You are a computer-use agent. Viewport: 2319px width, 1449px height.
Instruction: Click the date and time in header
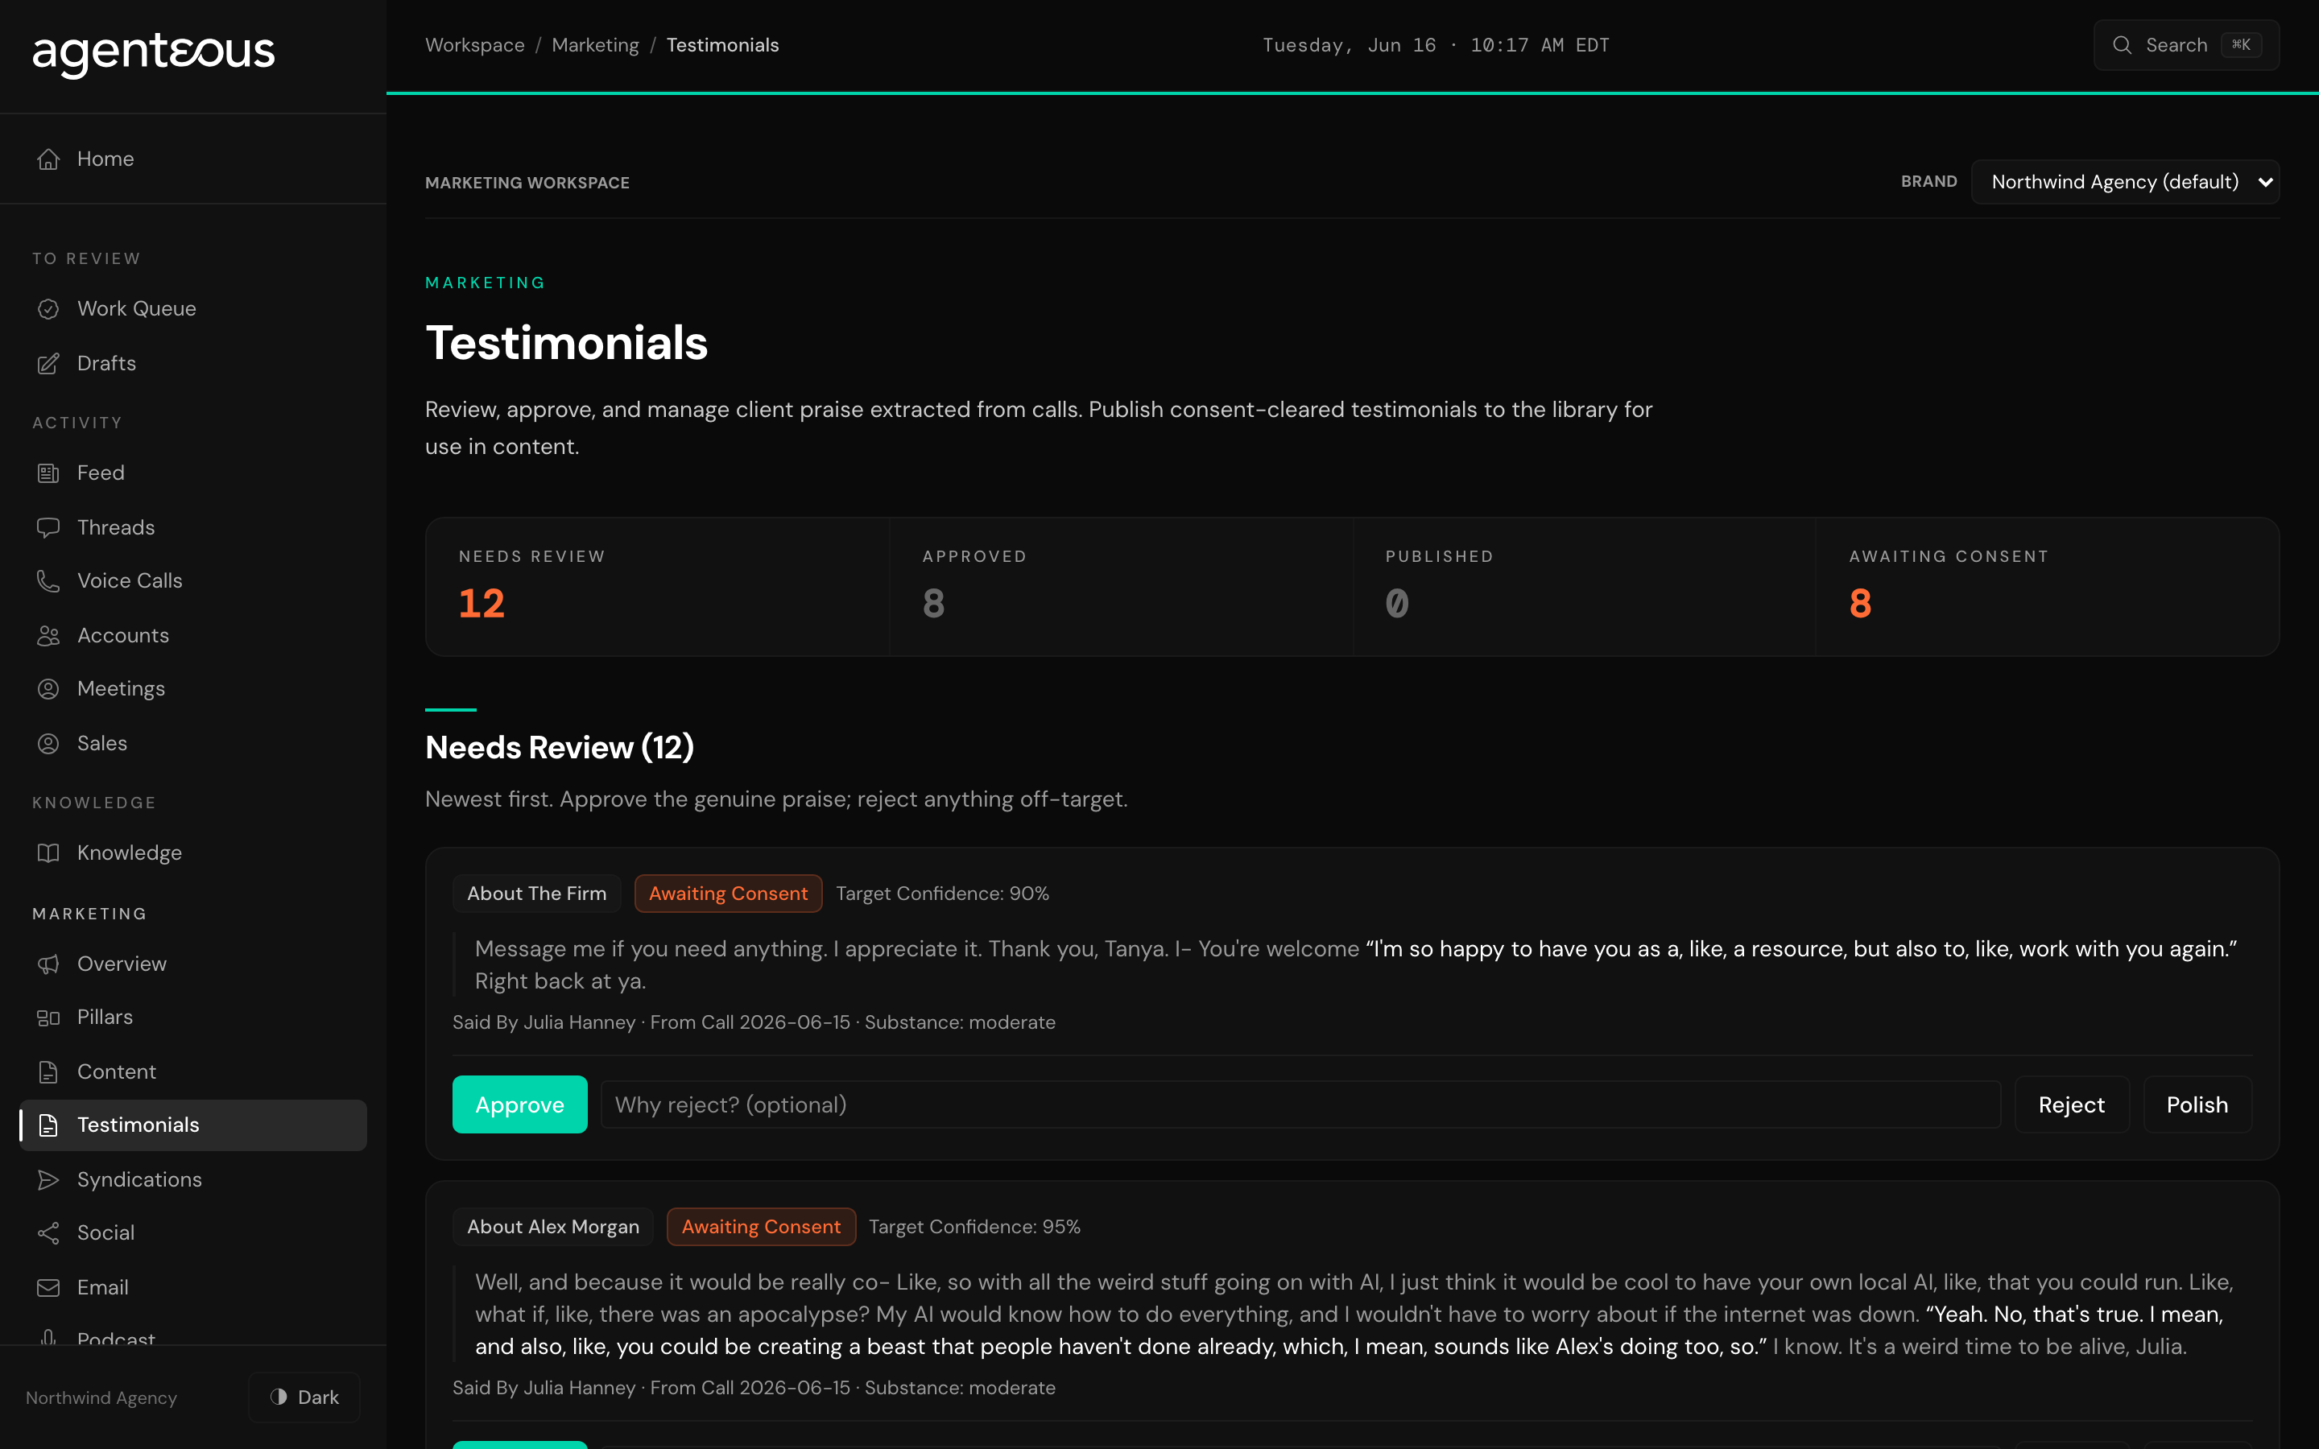(1436, 45)
